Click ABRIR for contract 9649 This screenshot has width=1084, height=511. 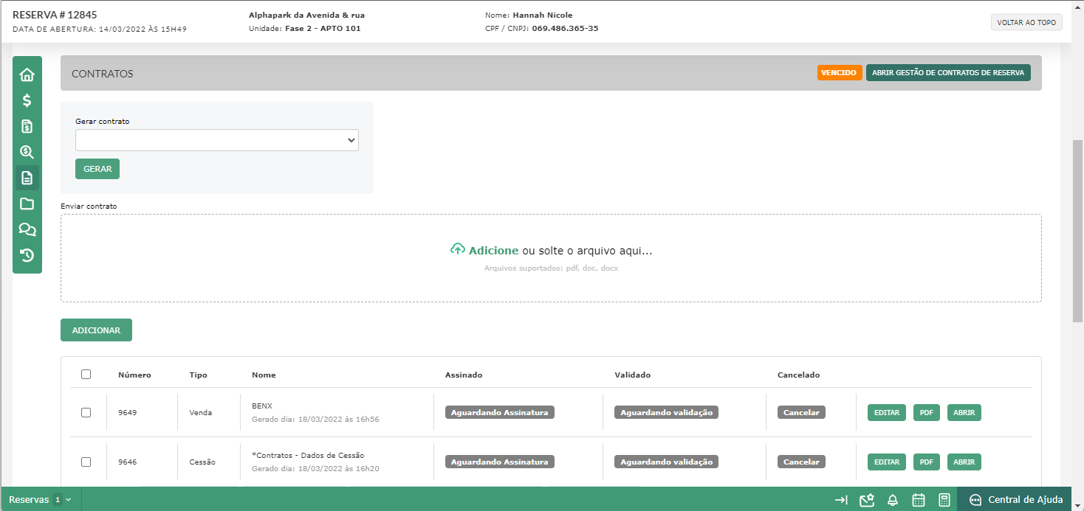click(964, 413)
